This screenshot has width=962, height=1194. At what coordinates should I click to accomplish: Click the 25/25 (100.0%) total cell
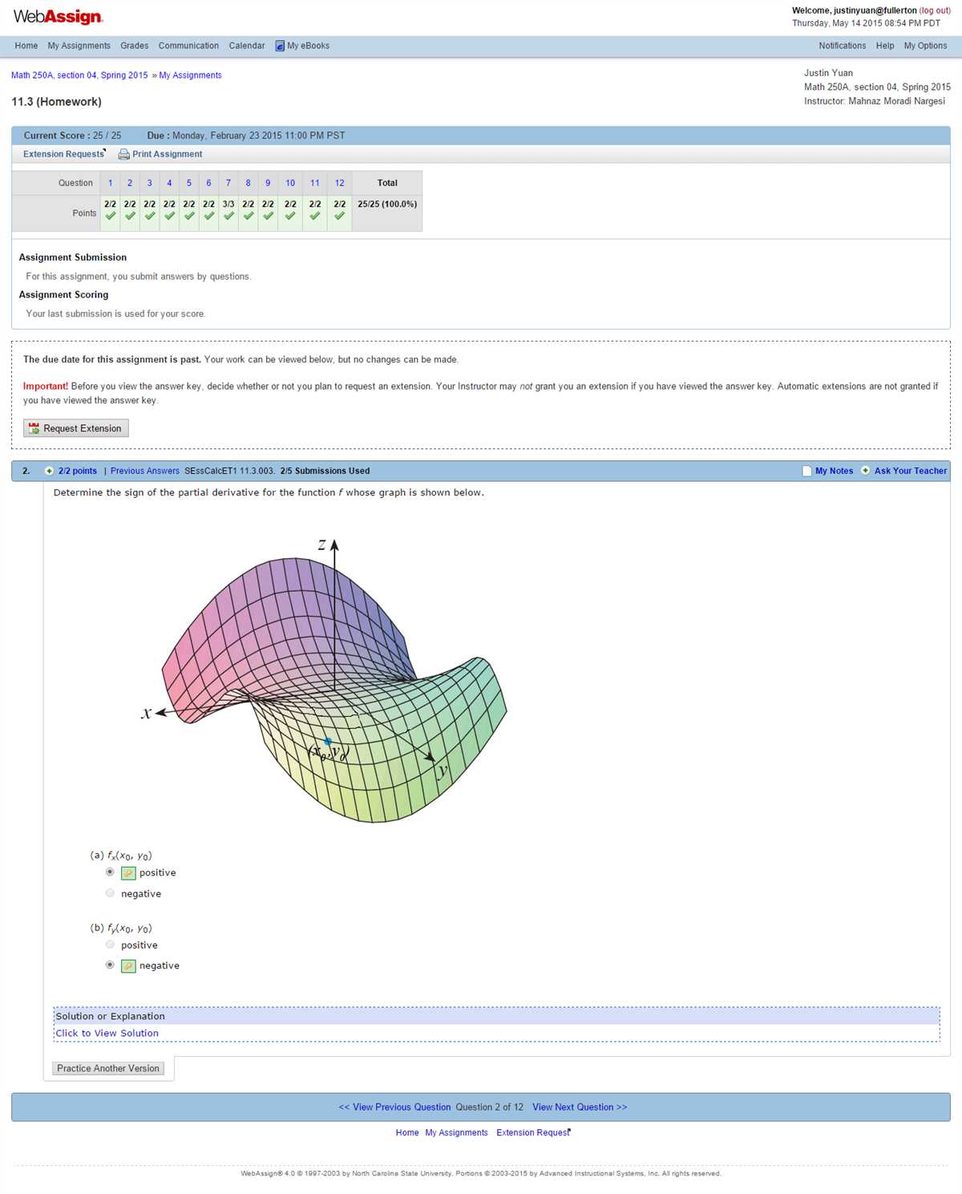point(387,204)
